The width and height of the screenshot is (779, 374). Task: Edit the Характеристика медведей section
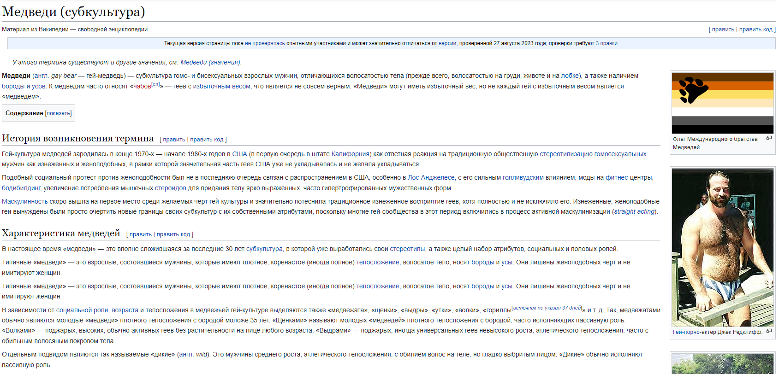[x=140, y=234]
